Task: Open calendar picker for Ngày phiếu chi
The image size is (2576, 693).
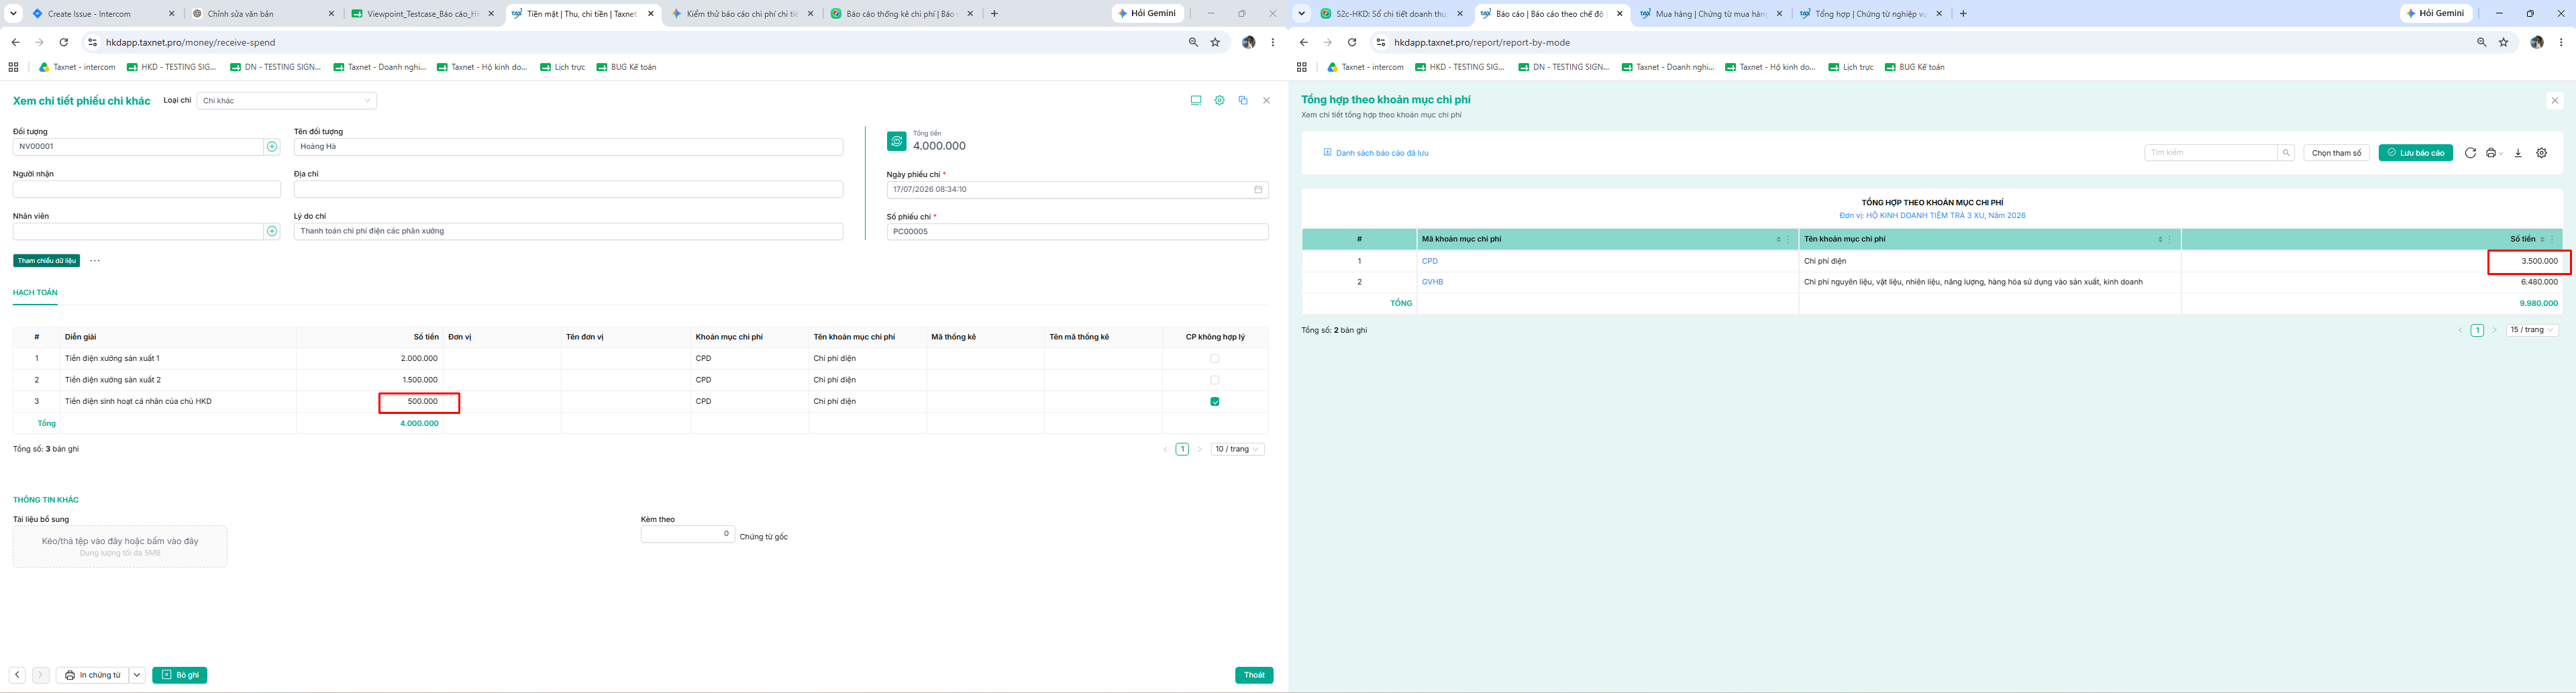Action: pos(1258,189)
